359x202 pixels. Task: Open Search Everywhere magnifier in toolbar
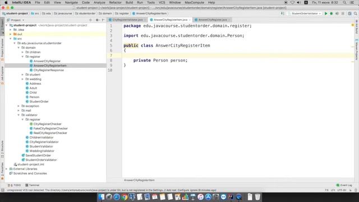click(x=355, y=13)
